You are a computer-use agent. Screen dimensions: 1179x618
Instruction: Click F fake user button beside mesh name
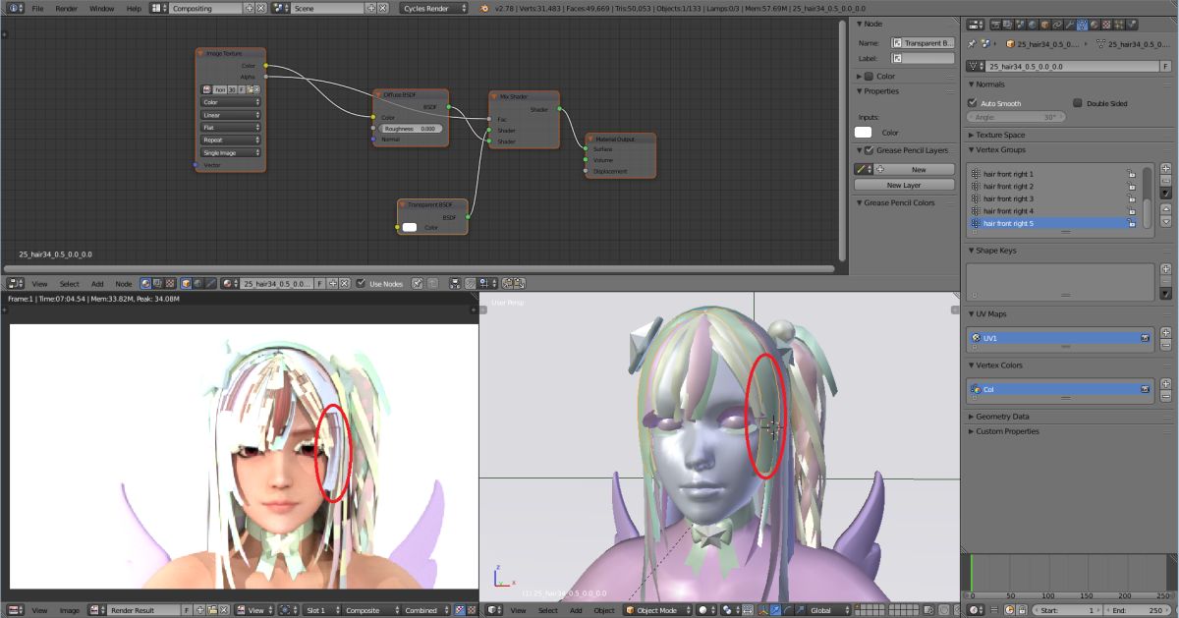click(x=1165, y=67)
